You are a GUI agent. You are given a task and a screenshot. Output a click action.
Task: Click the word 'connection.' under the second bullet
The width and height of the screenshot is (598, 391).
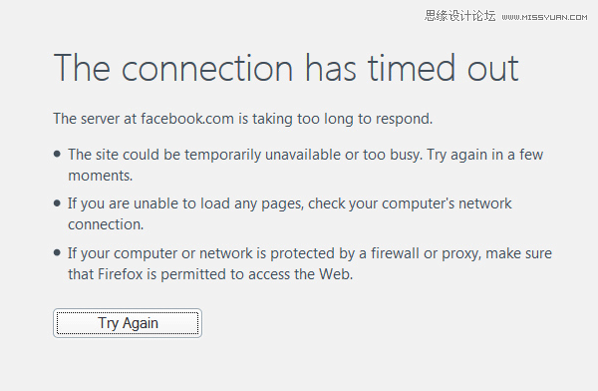coord(106,224)
